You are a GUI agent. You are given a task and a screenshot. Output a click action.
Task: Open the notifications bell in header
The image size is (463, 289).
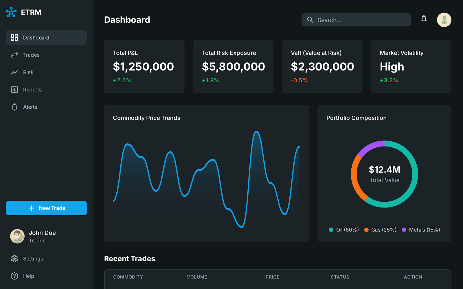(424, 19)
